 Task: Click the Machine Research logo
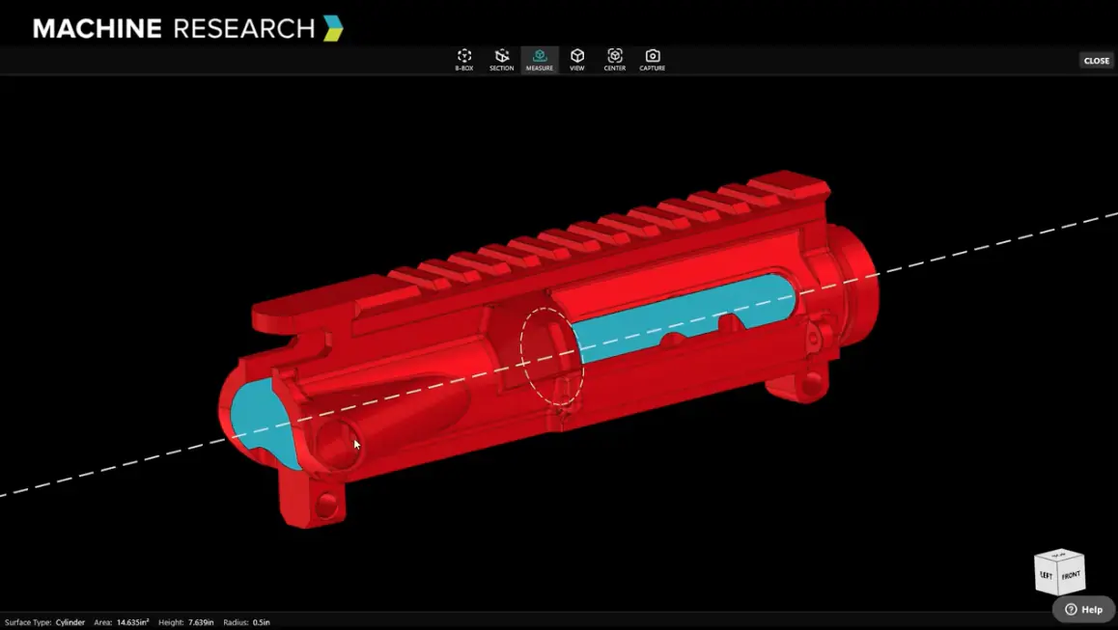(x=188, y=29)
